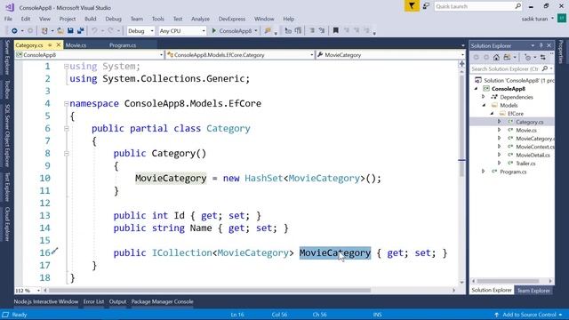Click the Save All icon
569x320 pixels.
click(80, 31)
